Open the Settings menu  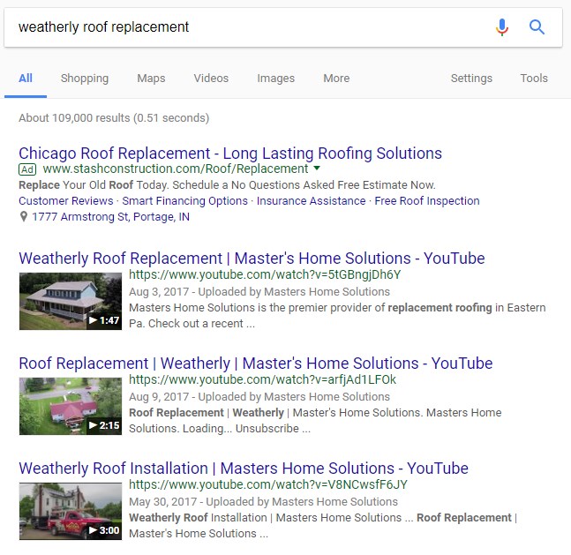click(471, 79)
